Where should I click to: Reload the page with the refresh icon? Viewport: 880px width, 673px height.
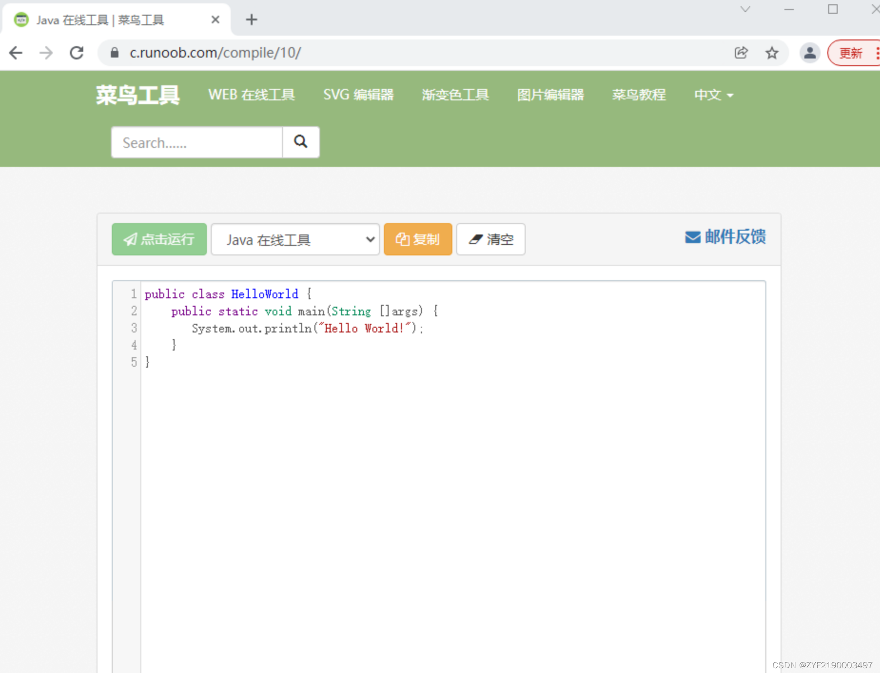pos(77,52)
